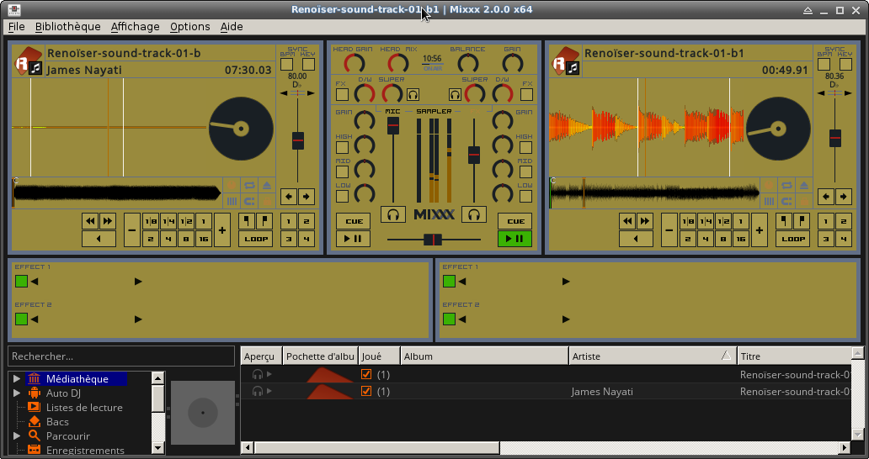Click the deck 1 loop out marker button
The width and height of the screenshot is (869, 459).
coord(264,221)
